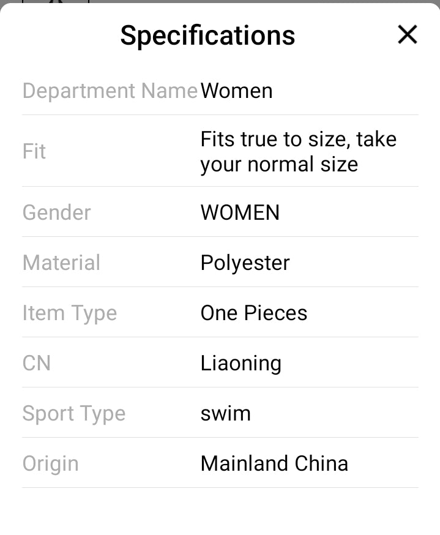
Task: Select the CN label
Action: click(36, 363)
